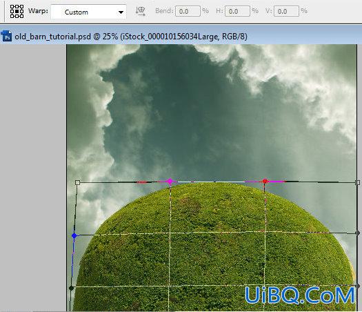Screen dimensions: 362x312
Task: Click the Warp label in the options bar
Action: [x=39, y=11]
